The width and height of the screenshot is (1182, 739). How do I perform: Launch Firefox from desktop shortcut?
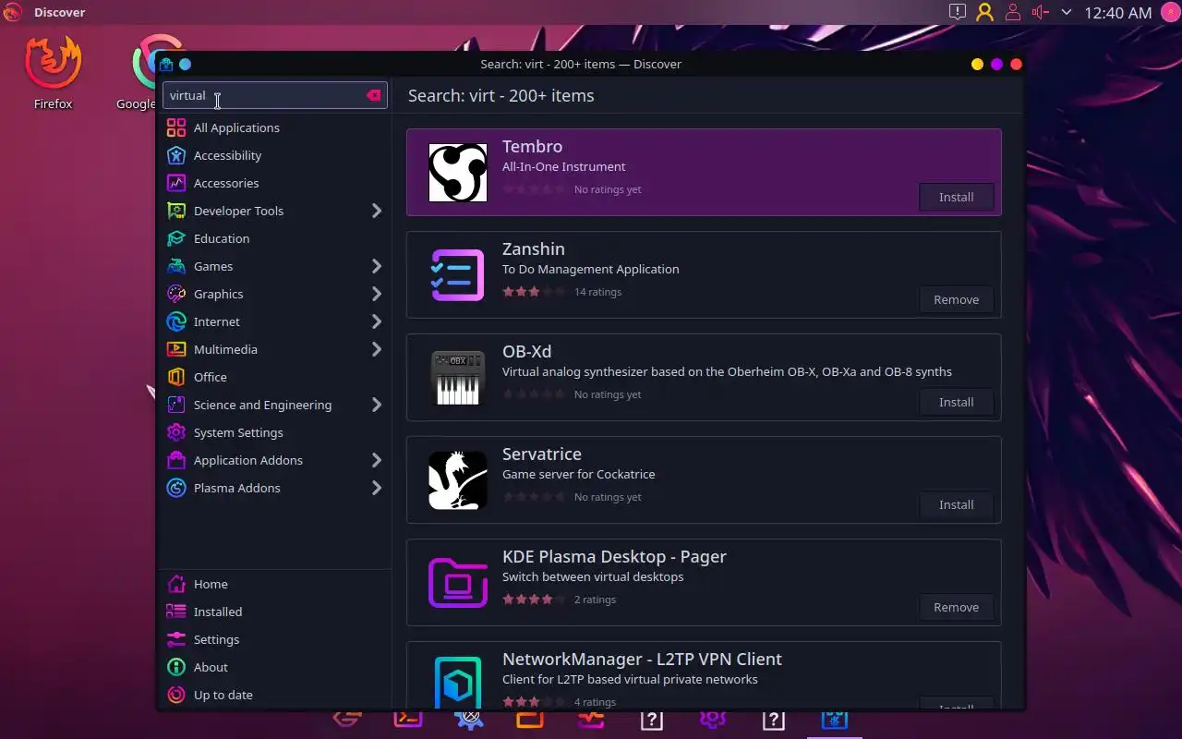(x=53, y=73)
